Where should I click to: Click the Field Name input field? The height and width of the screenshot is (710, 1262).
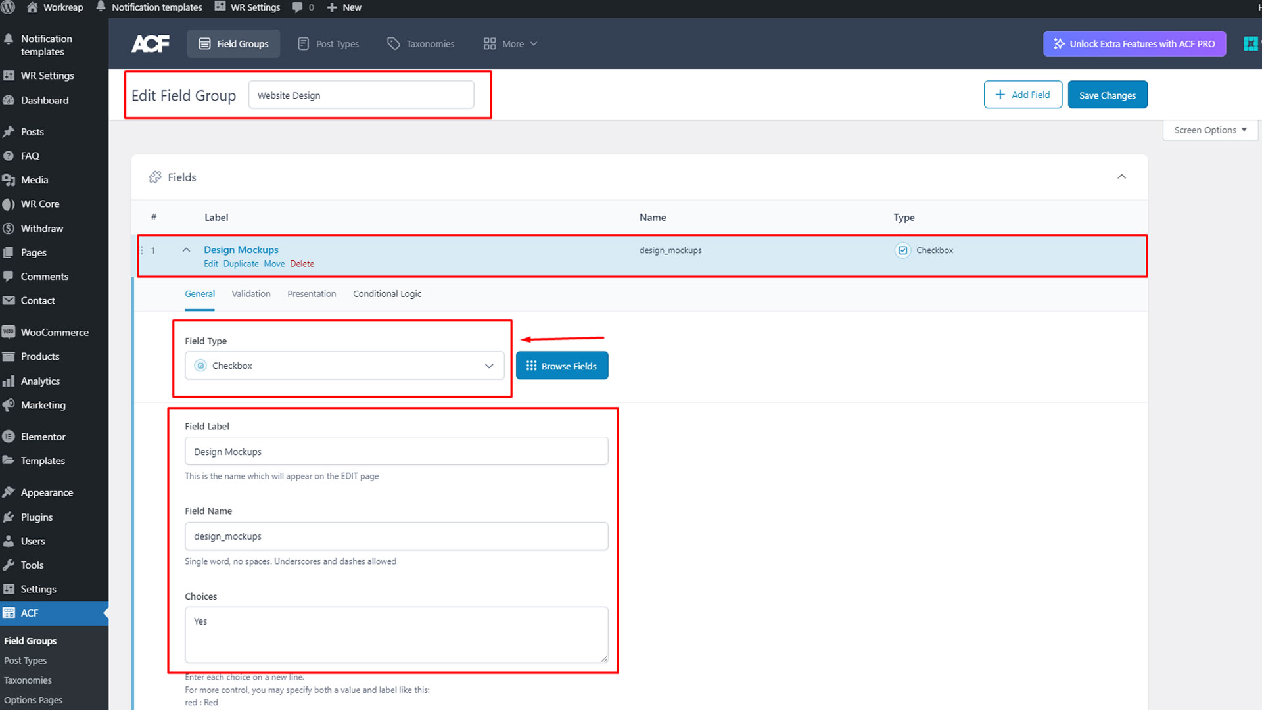coord(396,536)
